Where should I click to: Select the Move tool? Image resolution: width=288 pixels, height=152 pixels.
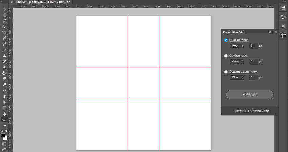click(x=4, y=9)
